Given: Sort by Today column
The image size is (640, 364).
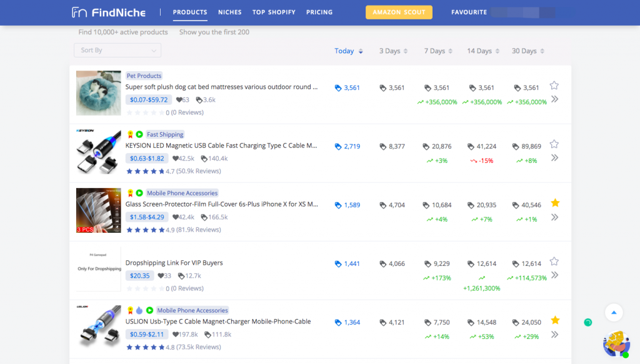Looking at the screenshot, I should tap(349, 51).
